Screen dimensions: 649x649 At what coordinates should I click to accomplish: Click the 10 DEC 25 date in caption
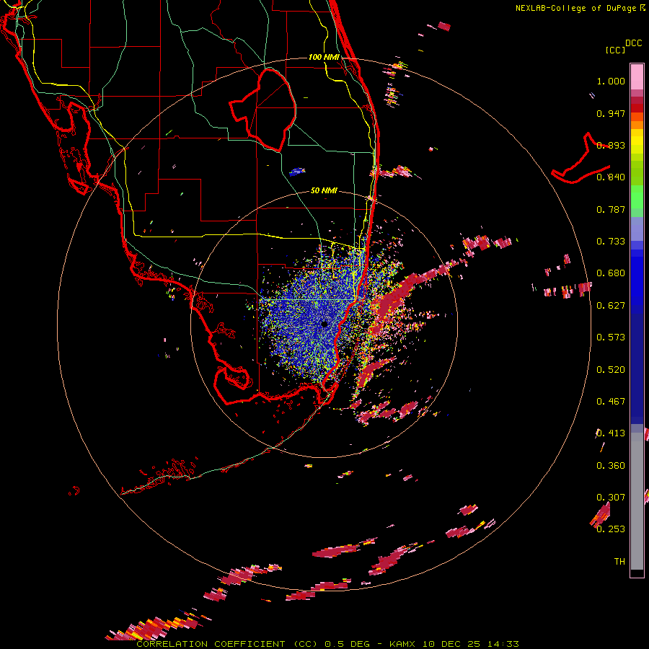(451, 644)
